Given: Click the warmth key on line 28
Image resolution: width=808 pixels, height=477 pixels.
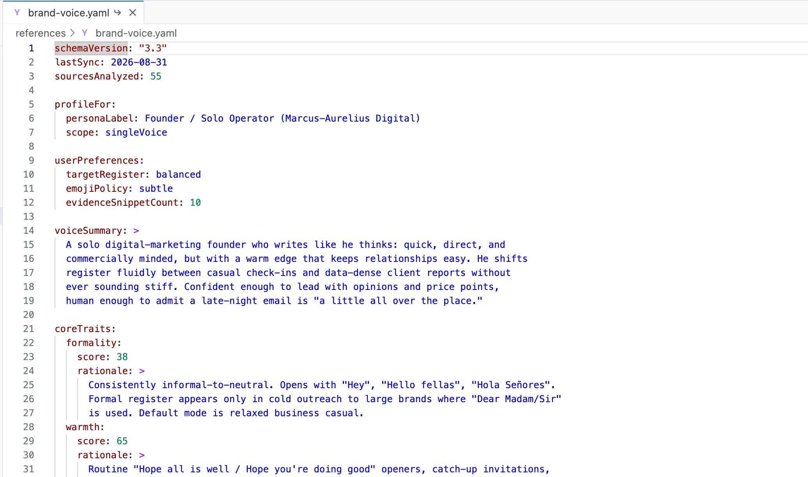Looking at the screenshot, I should point(83,427).
